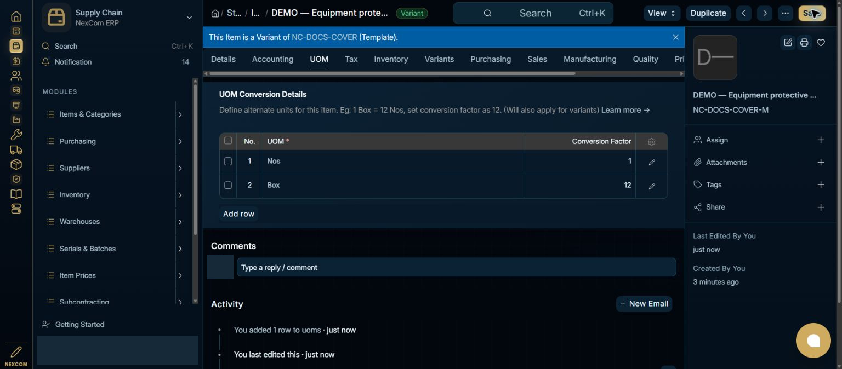The image size is (842, 369).
Task: Dismiss the variant notice banner
Action: (675, 37)
